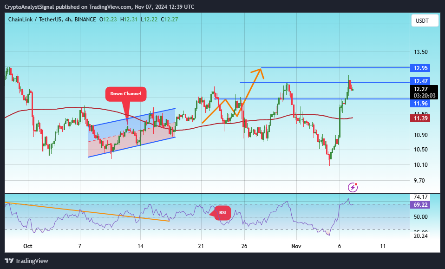Click the date label 6 on time axis
445x269 pixels.
point(340,246)
